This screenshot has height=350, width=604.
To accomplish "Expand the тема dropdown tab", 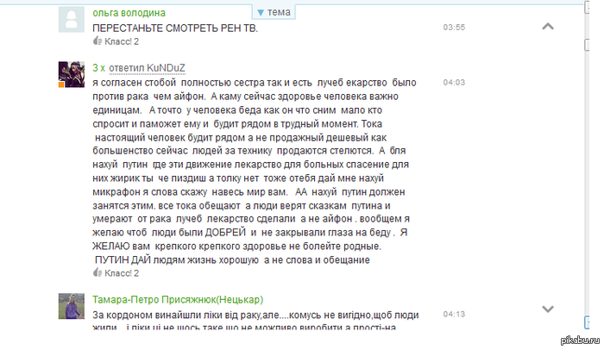I will (x=274, y=12).
